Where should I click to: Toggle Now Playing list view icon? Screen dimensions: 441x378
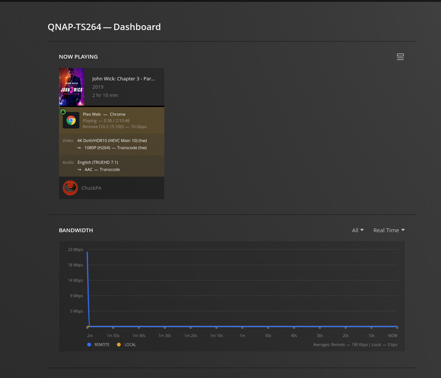pos(400,57)
